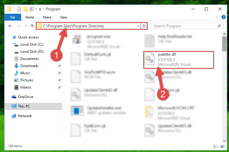Select the palette.dll file name

pyautogui.click(x=167, y=55)
